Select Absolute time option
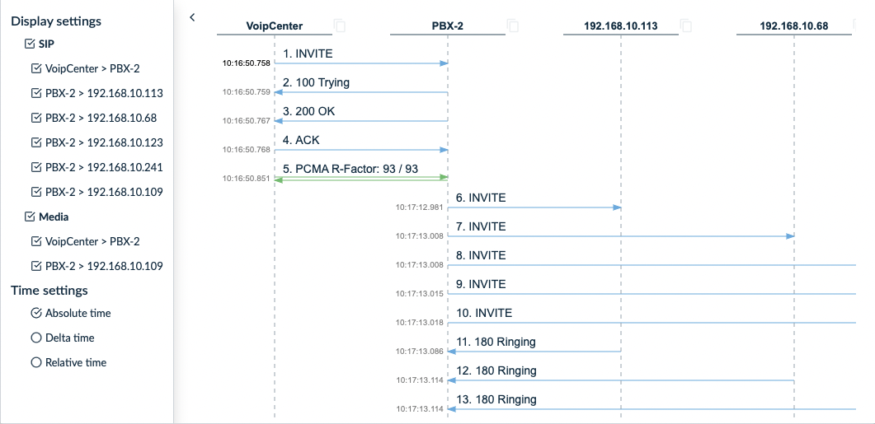 [x=36, y=313]
